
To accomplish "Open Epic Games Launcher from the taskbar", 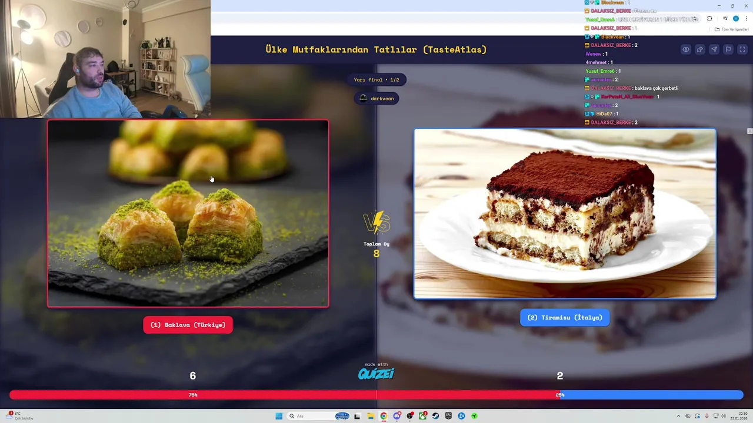I will click(448, 416).
